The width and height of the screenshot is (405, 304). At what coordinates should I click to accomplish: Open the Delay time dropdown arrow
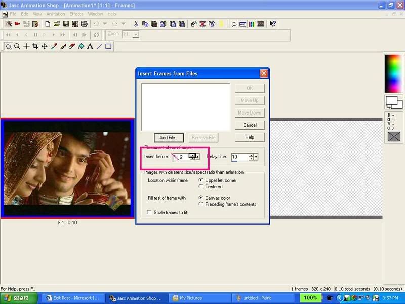click(256, 157)
